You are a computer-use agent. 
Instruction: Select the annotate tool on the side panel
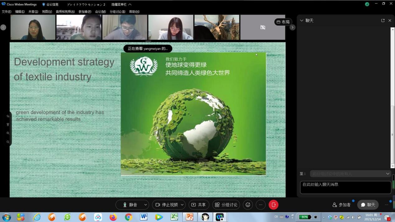tap(8, 116)
